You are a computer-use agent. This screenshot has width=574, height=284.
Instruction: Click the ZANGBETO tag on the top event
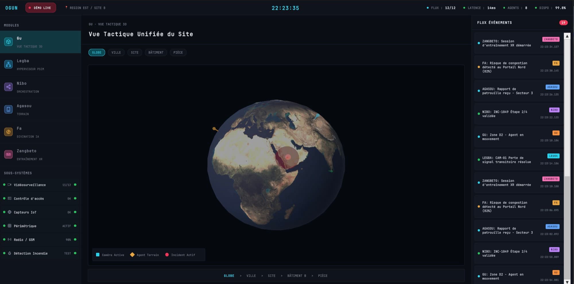pyautogui.click(x=551, y=39)
